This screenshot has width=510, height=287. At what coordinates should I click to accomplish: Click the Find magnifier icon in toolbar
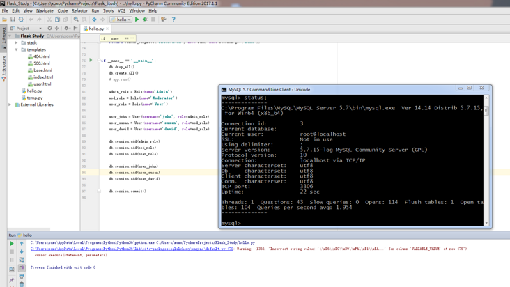point(77,20)
